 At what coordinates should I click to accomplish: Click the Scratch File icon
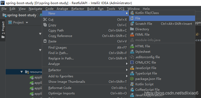click(132, 24)
